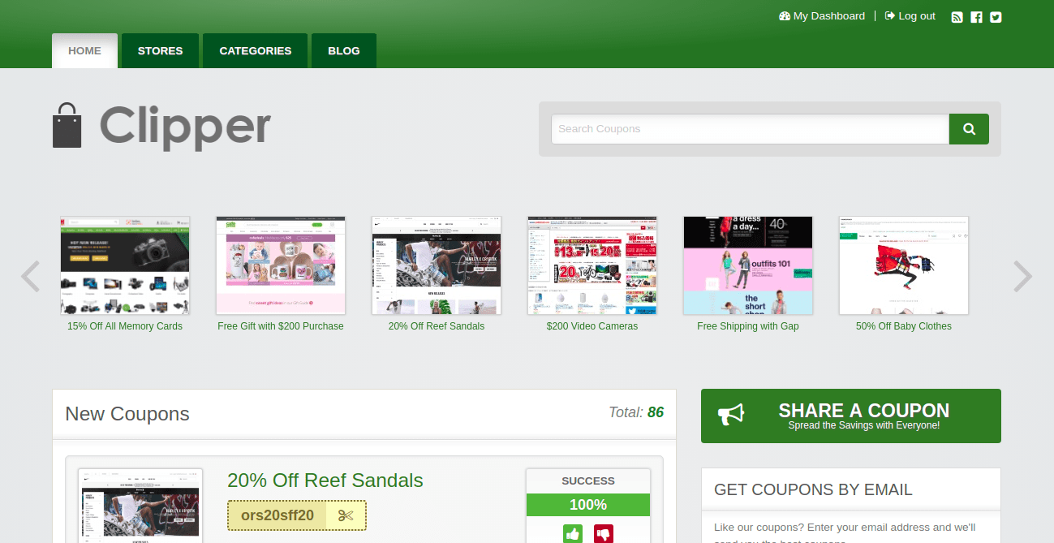Image resolution: width=1054 pixels, height=543 pixels.
Task: Open the RSS feed icon
Action: pos(957,17)
